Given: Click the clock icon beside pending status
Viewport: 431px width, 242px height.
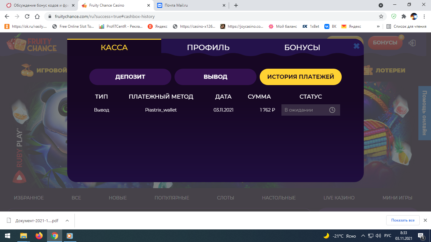Looking at the screenshot, I should (332, 110).
